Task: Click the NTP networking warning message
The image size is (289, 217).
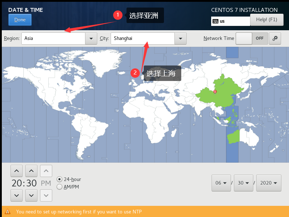Action: 79,212
